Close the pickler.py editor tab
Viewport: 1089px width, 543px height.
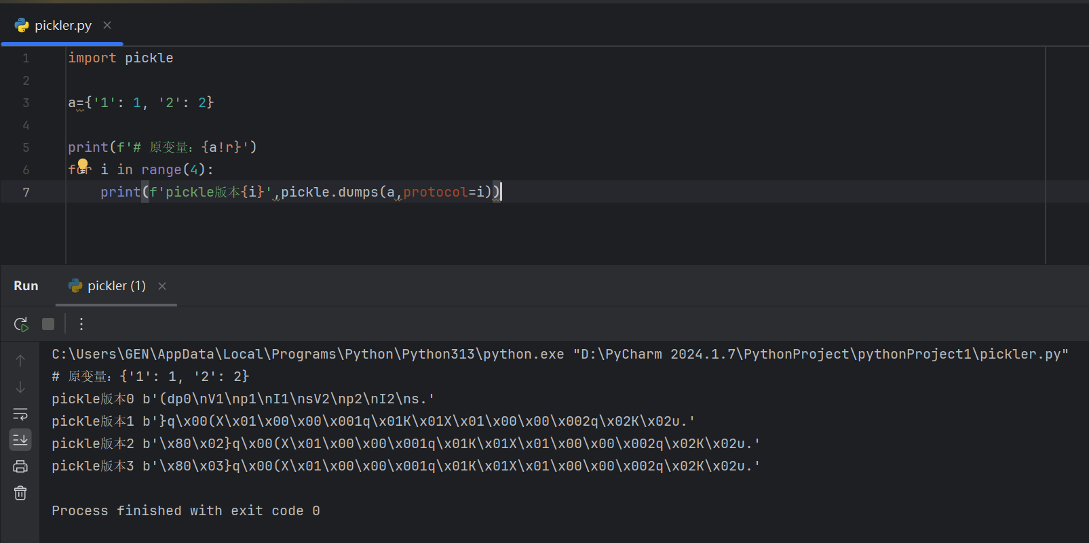(107, 25)
